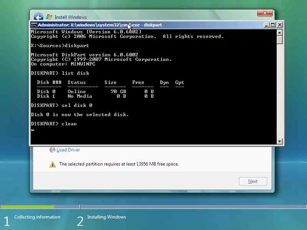Click the 'Disk 0' row showing Online
Screen dimensions: 307x230
point(95,92)
